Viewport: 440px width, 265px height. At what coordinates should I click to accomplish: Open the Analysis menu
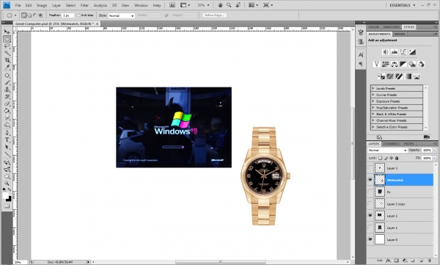click(x=100, y=5)
